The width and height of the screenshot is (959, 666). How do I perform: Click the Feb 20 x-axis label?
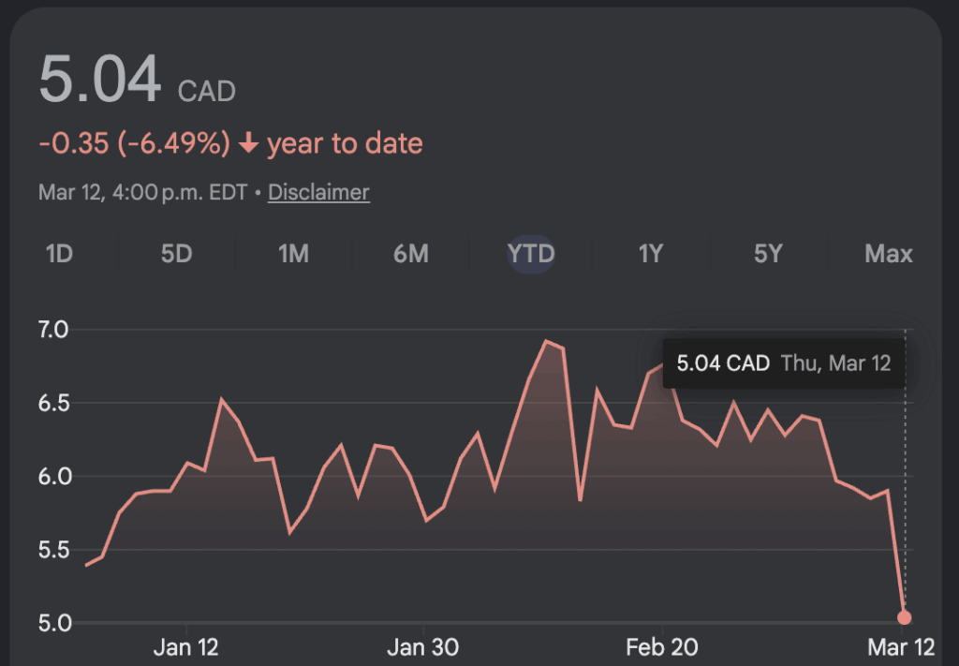662,647
